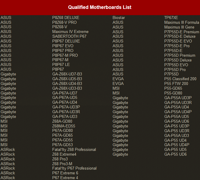The image size is (200, 180).
Task: Select P55 Classified 200 entry
Action: (x=180, y=79)
